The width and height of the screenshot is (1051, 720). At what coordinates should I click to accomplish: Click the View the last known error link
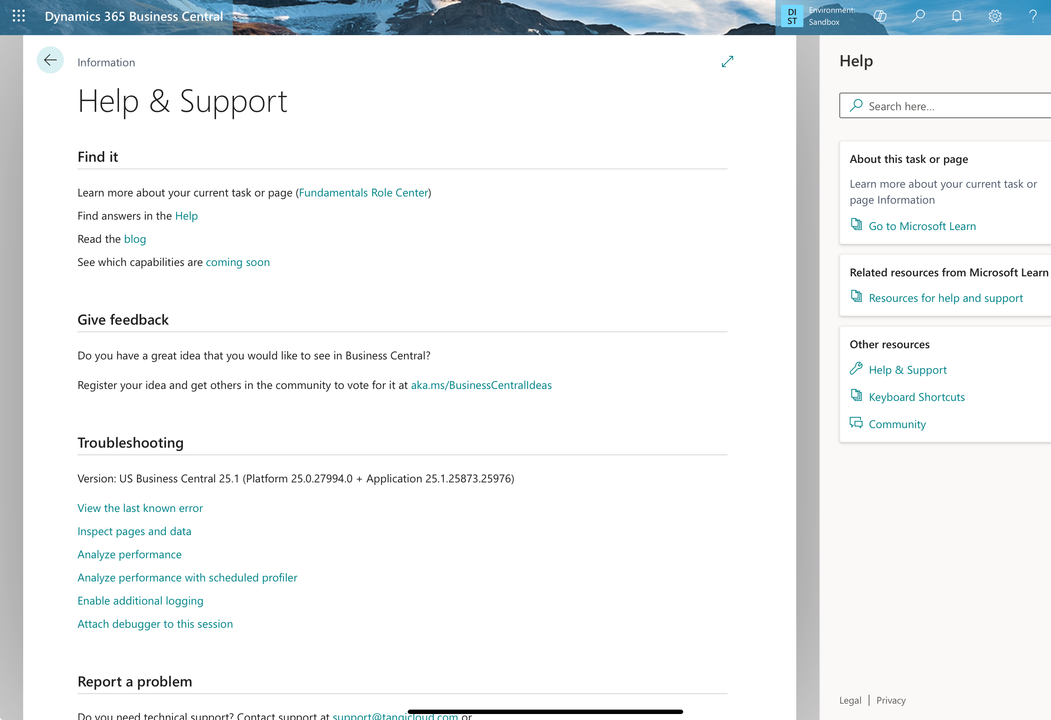(140, 508)
